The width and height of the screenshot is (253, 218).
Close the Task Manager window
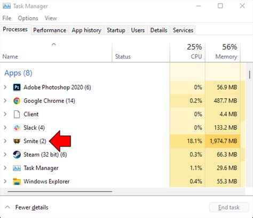[x=242, y=6]
